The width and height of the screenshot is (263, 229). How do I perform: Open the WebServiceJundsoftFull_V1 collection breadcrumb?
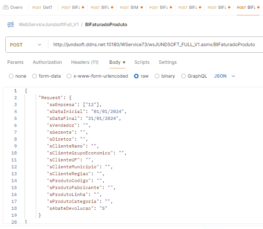pos(49,25)
